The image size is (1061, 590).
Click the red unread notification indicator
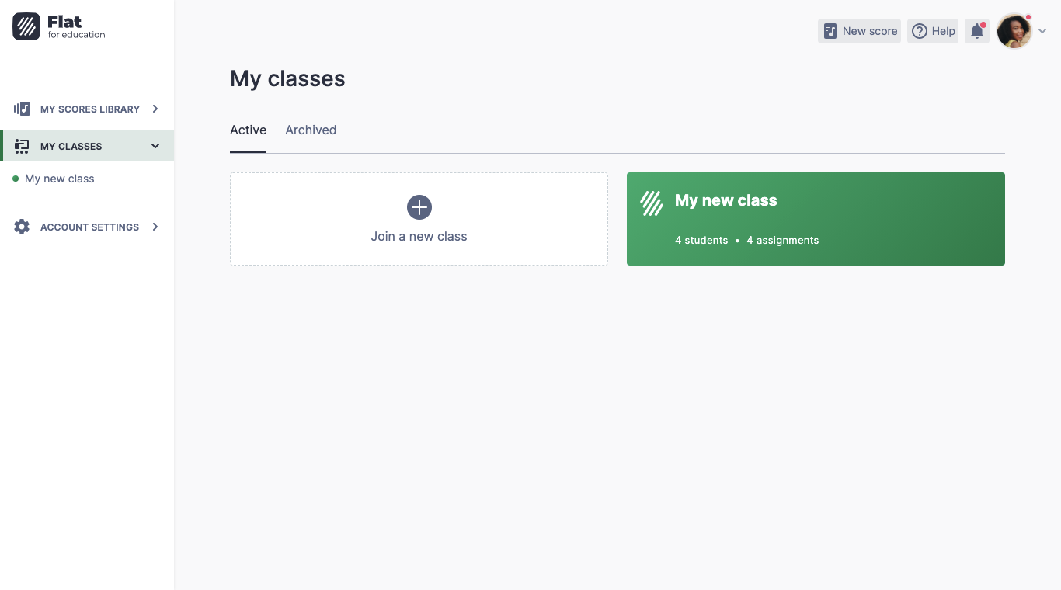983,24
